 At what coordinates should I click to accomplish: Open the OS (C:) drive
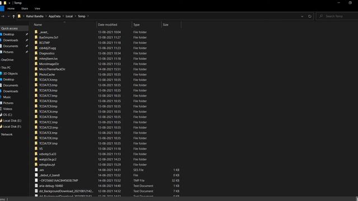7,115
